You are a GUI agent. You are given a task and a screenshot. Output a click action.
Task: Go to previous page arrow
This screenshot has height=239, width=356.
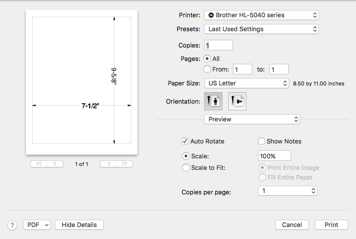[x=55, y=164]
